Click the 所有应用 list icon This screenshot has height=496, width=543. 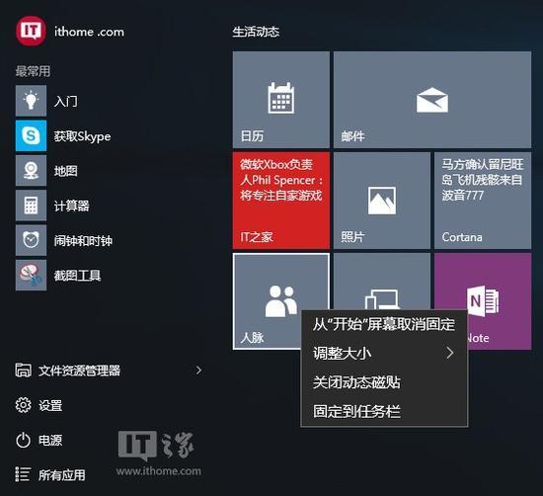click(24, 474)
